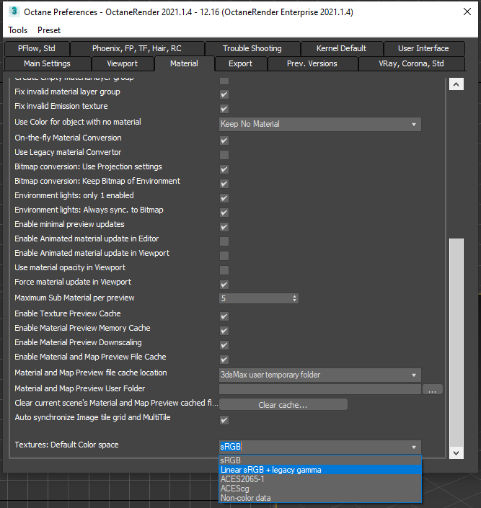This screenshot has height=508, width=481.
Task: Click the 3ds Max app icon in title bar
Action: tap(13, 12)
